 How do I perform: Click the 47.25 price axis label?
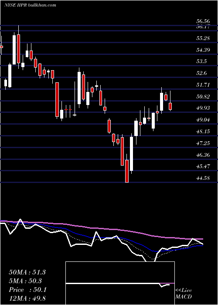[203, 143]
